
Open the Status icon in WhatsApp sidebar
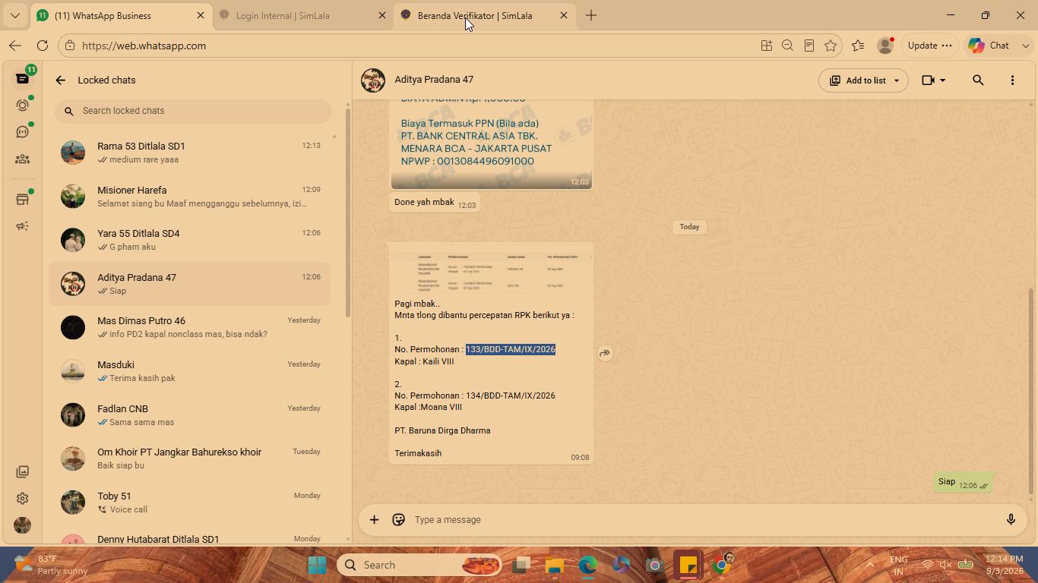22,106
